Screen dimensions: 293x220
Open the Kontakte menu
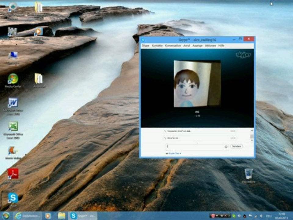157,46
